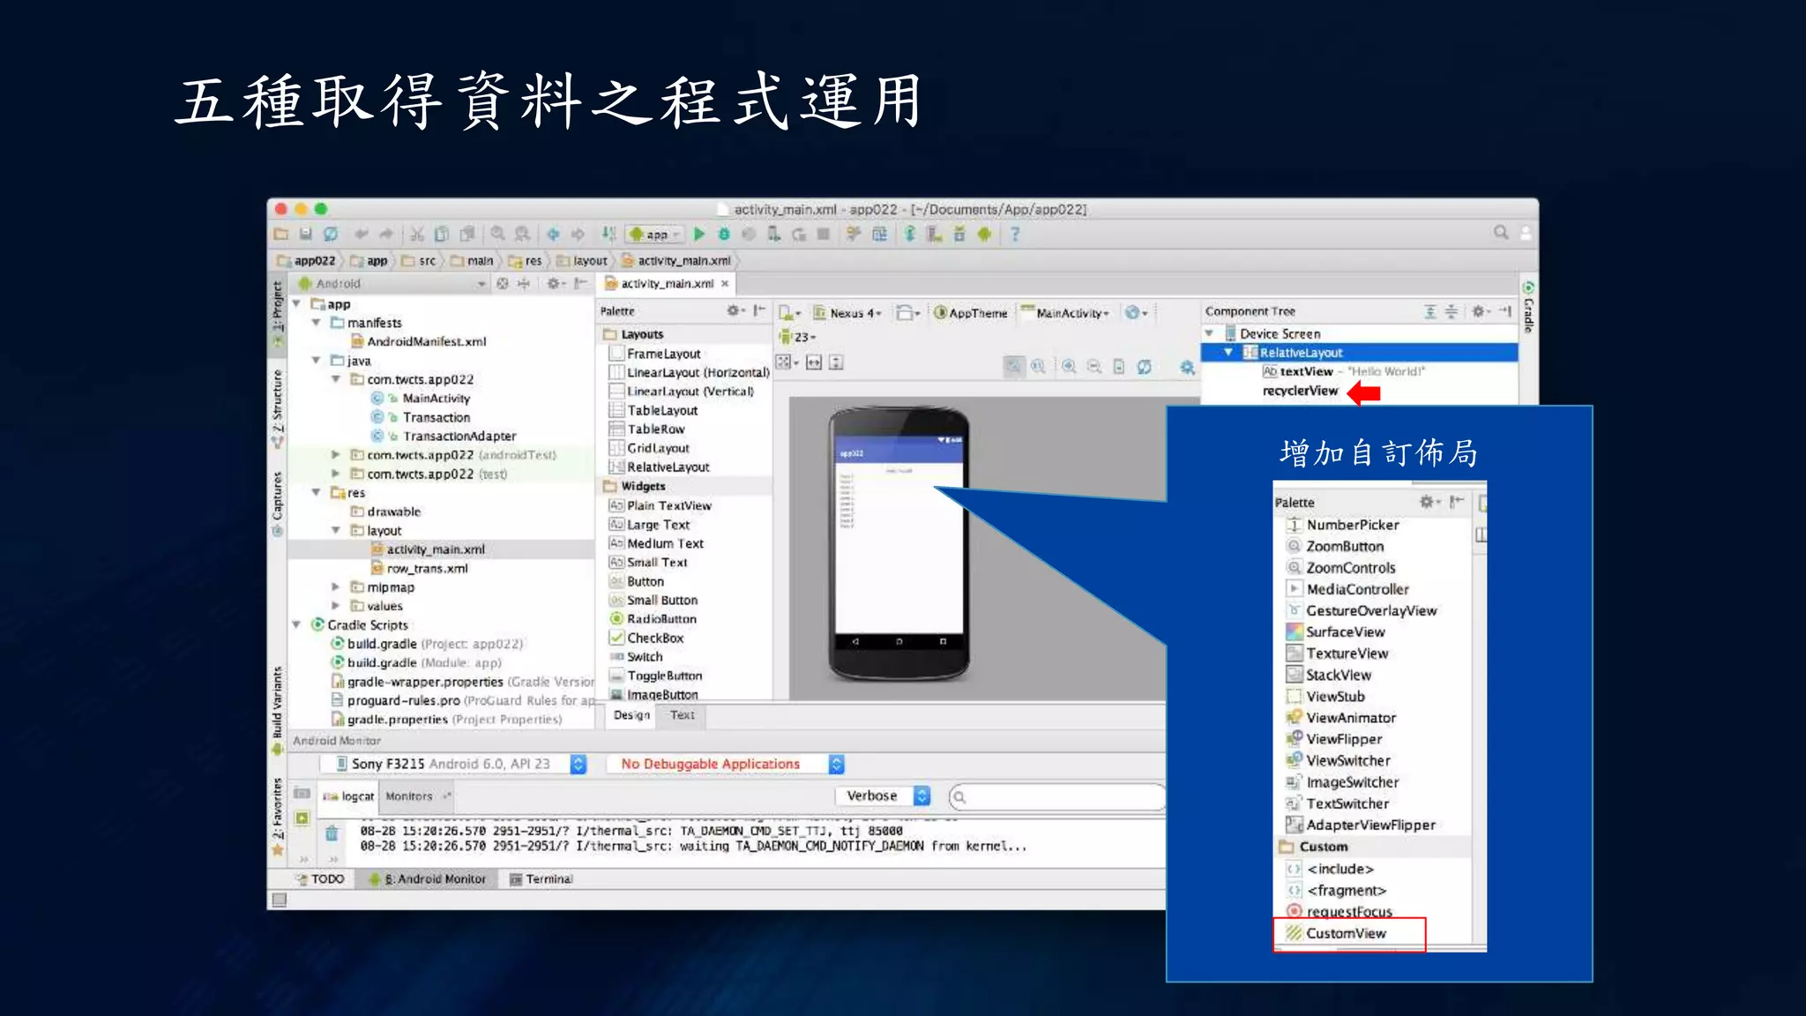Viewport: 1806px width, 1016px height.
Task: Open the help question mark icon
Action: click(1015, 235)
